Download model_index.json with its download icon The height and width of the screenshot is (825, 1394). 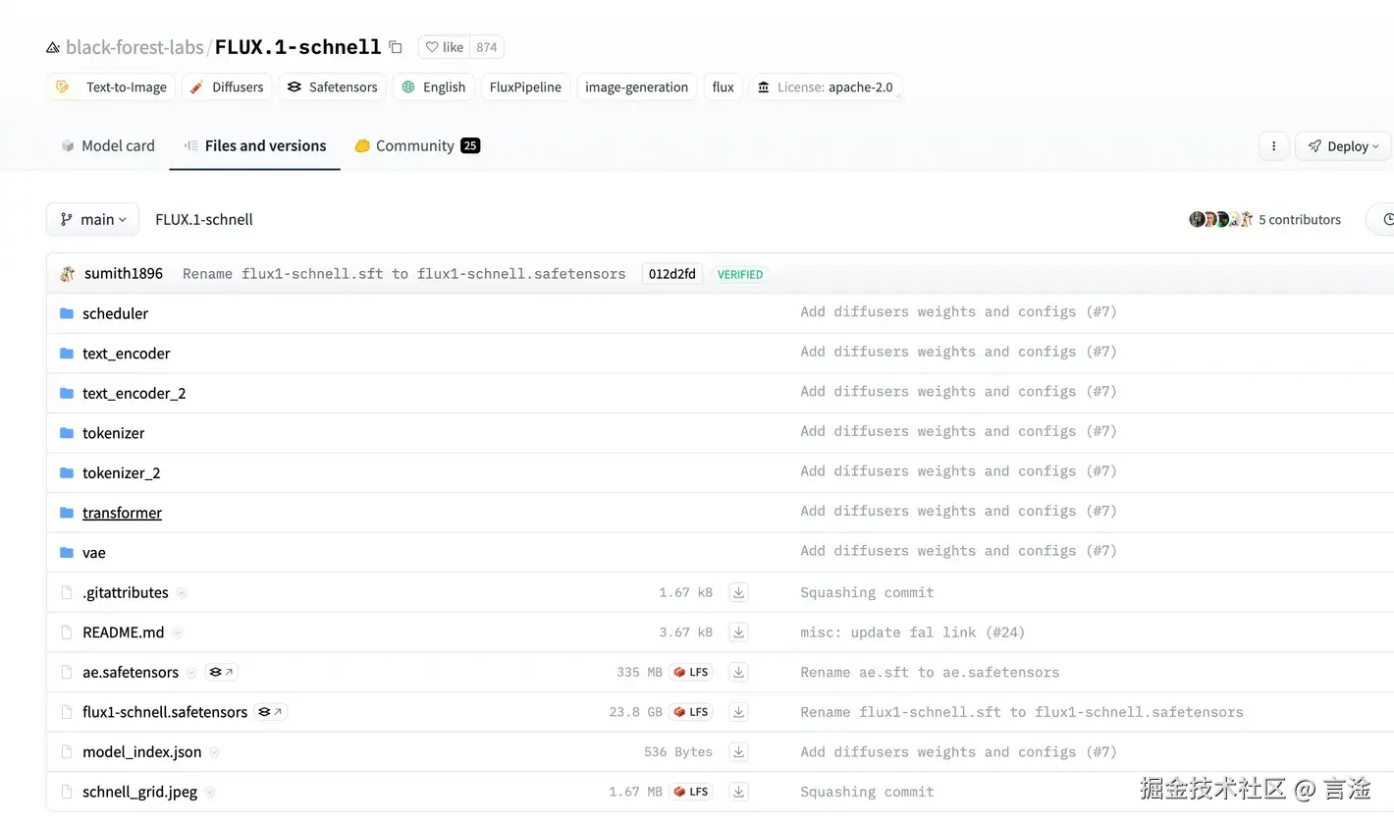(739, 751)
